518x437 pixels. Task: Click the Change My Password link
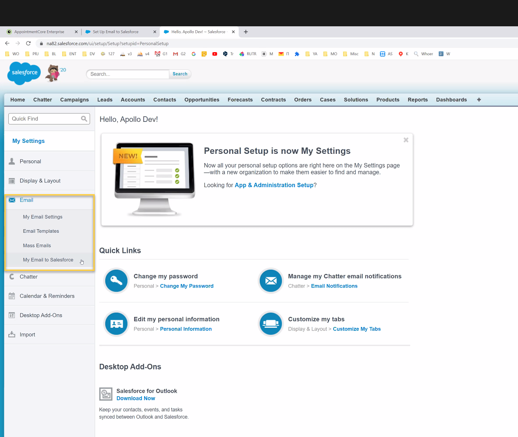tap(187, 286)
